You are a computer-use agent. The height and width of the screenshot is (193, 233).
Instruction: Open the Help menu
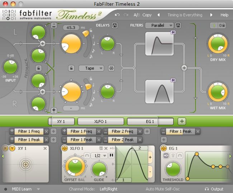224,15
